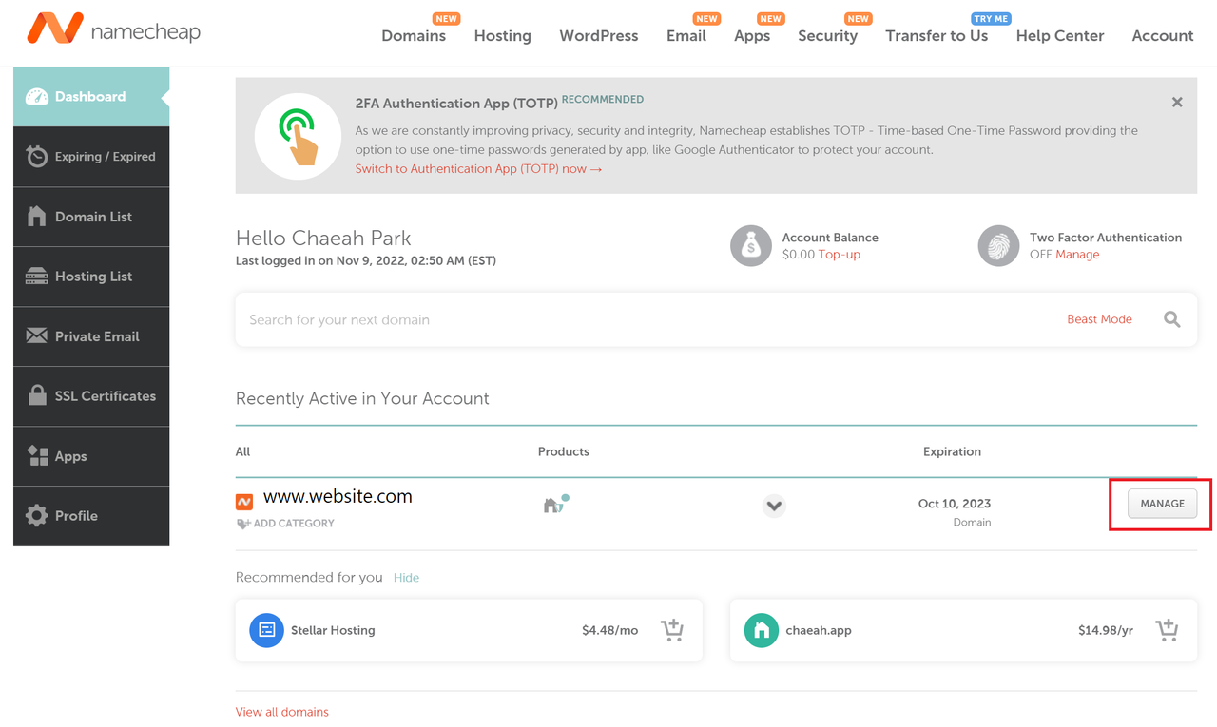Hide the Recommended for you section
Screen dimensions: 1217x727
point(406,578)
